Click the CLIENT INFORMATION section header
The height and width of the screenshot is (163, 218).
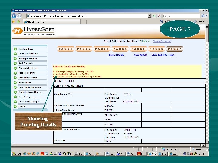tap(68, 86)
